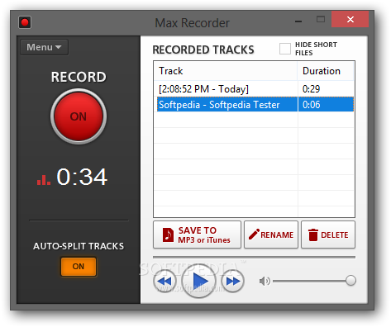Rename the selected track
Viewport: 391px width, 327px height.
point(271,235)
